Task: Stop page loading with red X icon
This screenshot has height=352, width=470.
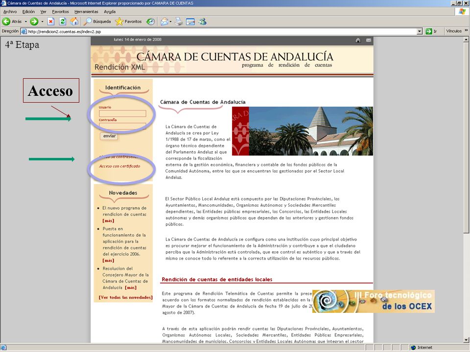Action: point(50,22)
